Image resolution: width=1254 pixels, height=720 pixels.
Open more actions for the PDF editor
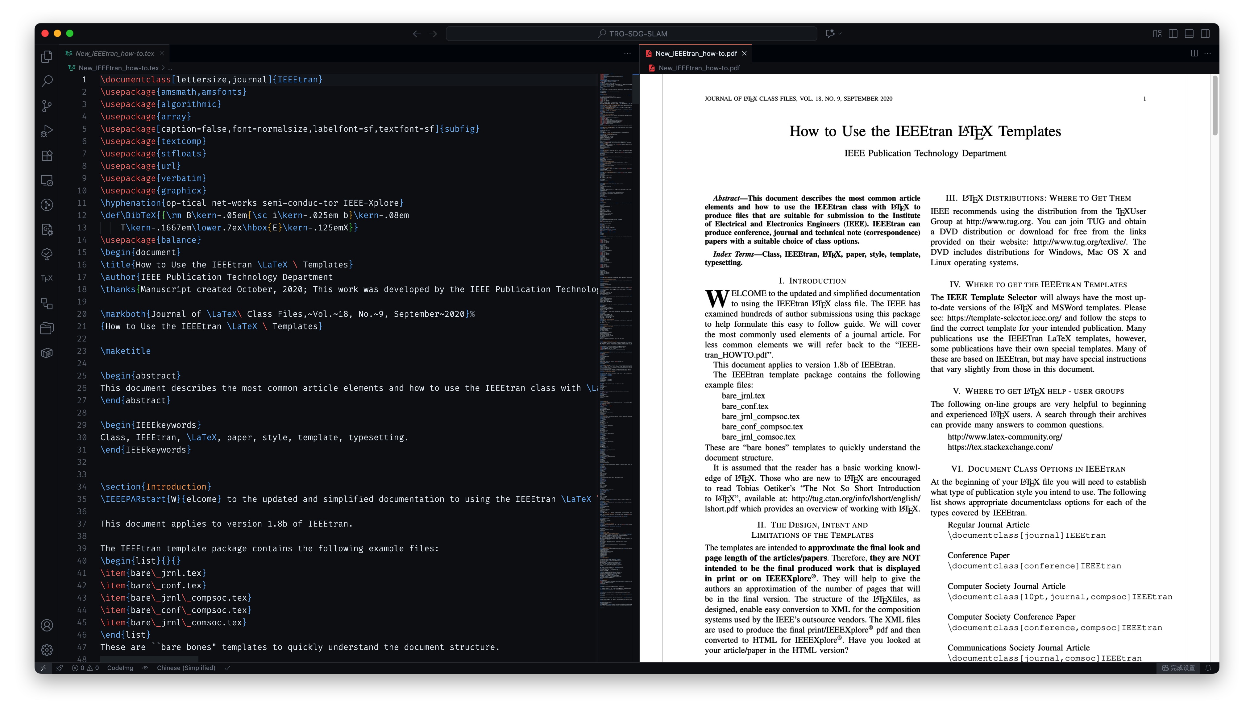pos(1207,53)
